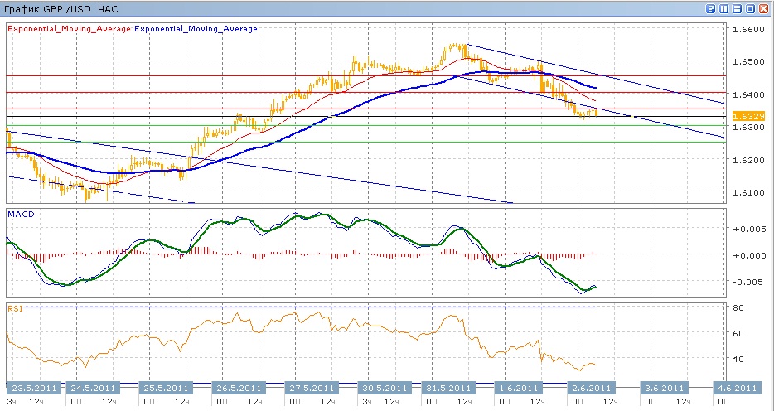The width and height of the screenshot is (774, 411).
Task: Click the 1.6600 price axis label
Action: click(x=748, y=29)
